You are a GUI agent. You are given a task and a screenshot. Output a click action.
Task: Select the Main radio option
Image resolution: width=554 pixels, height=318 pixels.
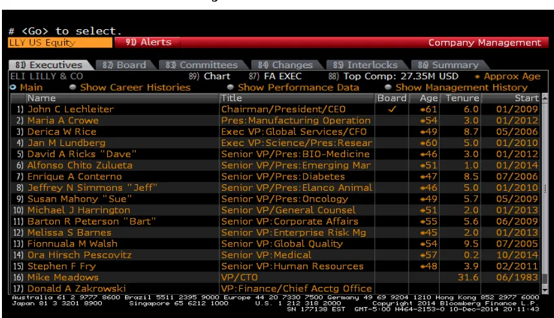click(x=27, y=87)
